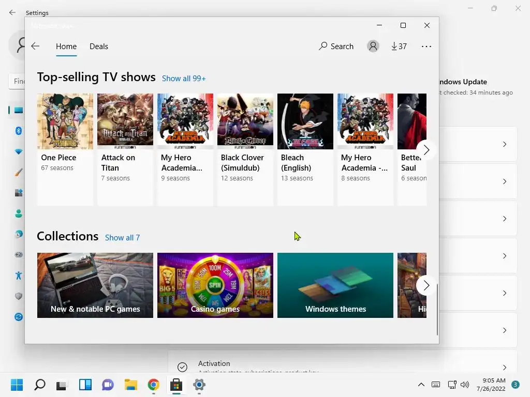
Task: Open the Better Call Saul show cover
Action: pos(412,121)
